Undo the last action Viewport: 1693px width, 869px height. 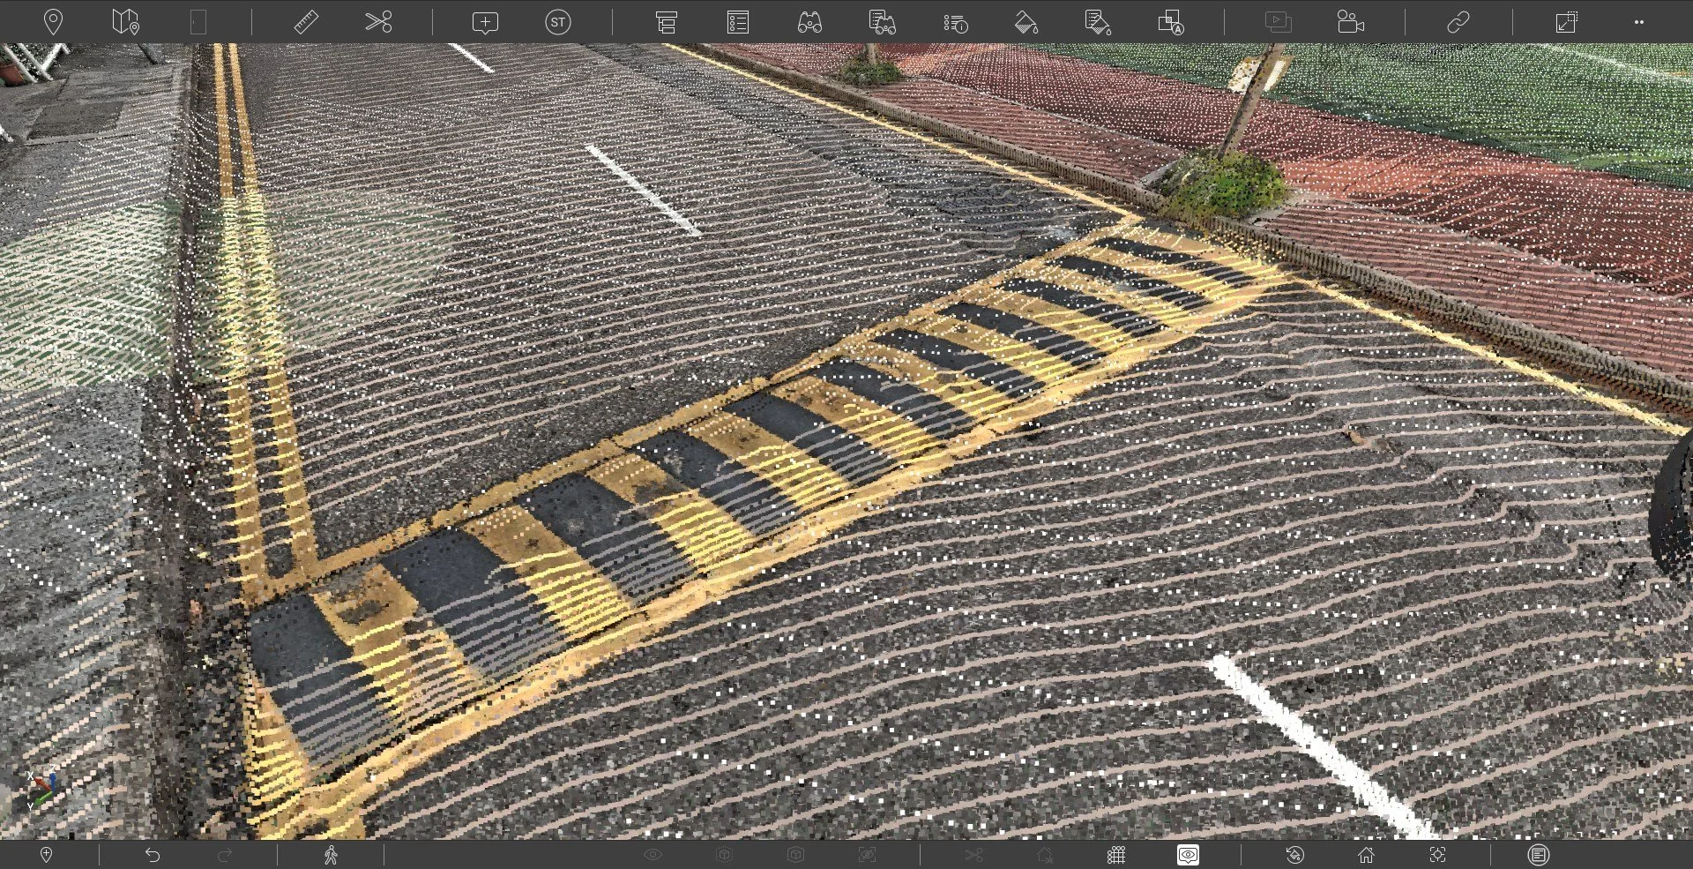point(153,853)
